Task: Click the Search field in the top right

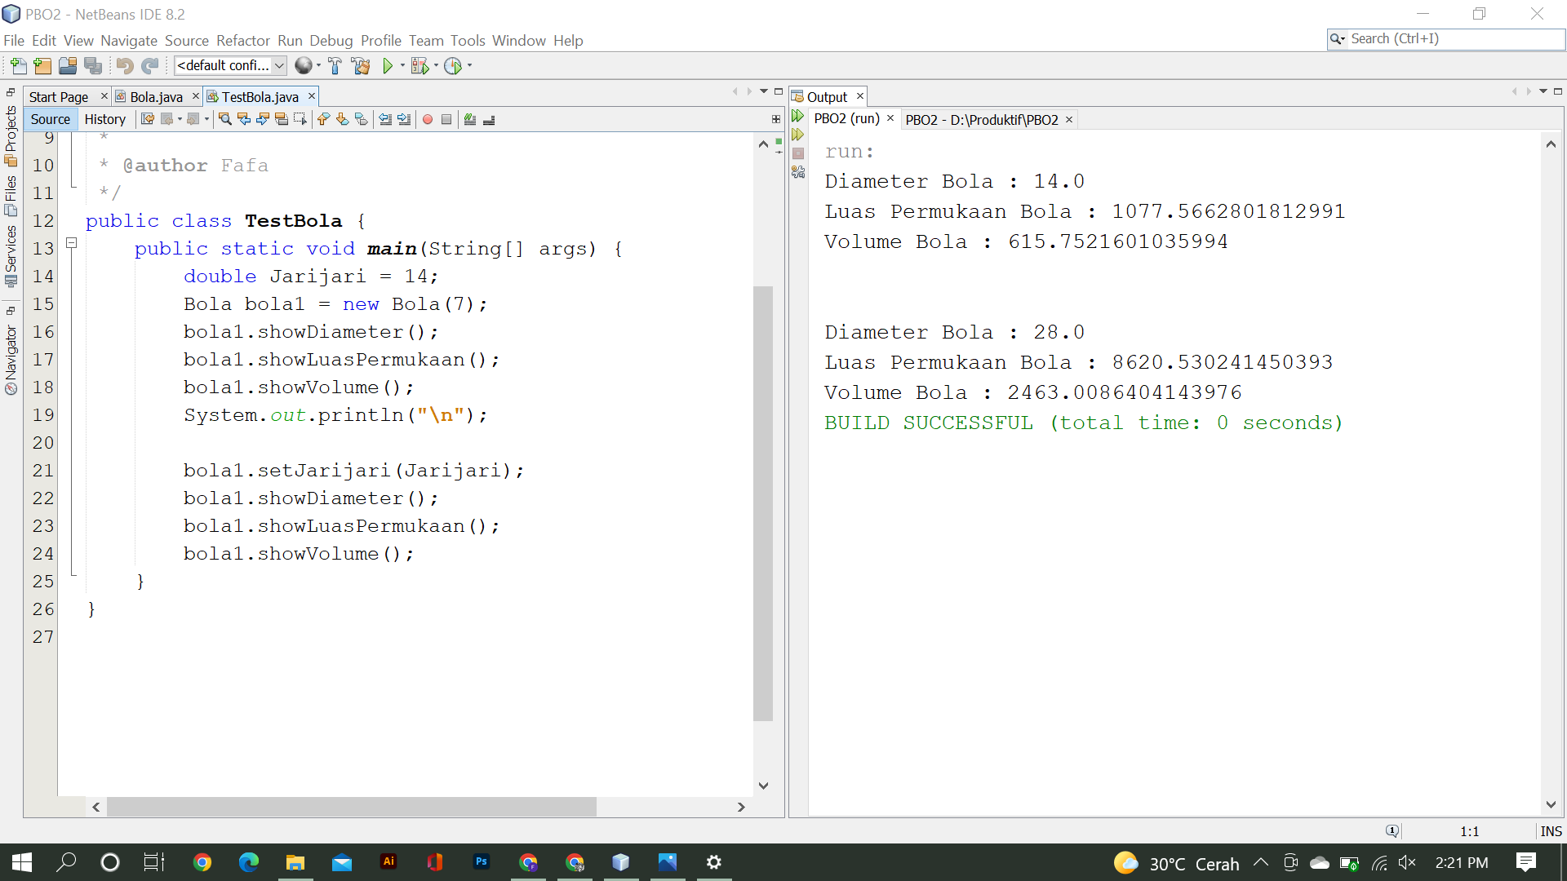Action: [1445, 38]
